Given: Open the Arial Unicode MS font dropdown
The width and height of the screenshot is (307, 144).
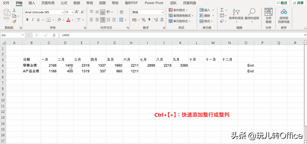Looking at the screenshot, I should pyautogui.click(x=63, y=12).
